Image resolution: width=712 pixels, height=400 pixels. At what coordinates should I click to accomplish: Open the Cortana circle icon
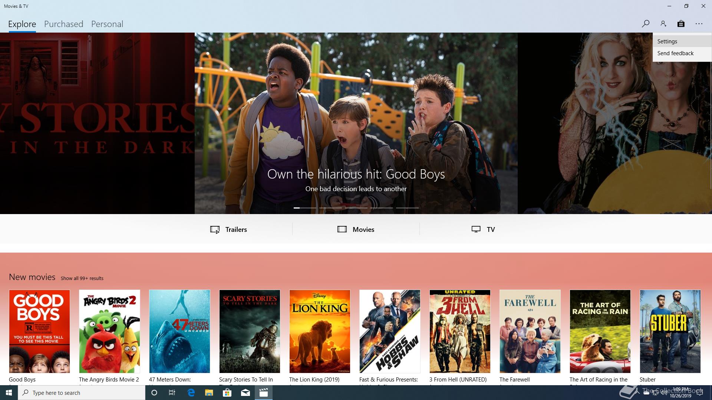154,393
